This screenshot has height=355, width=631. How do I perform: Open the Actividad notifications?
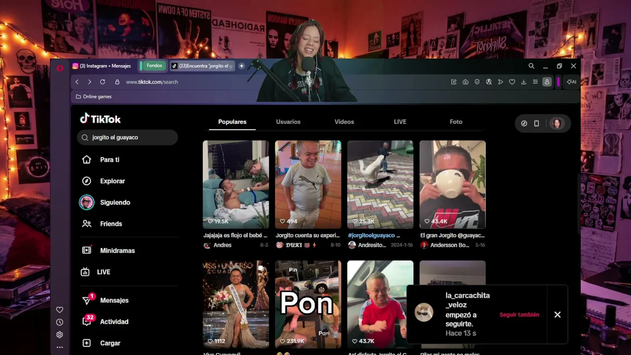[x=105, y=321]
